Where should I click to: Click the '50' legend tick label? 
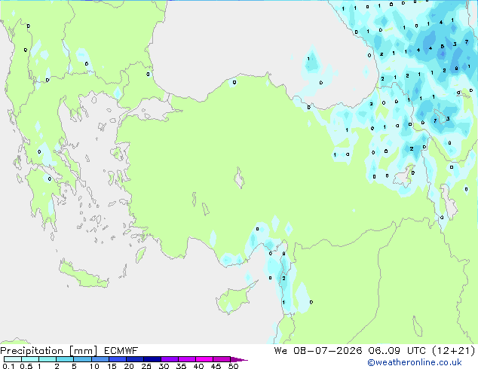234,366
